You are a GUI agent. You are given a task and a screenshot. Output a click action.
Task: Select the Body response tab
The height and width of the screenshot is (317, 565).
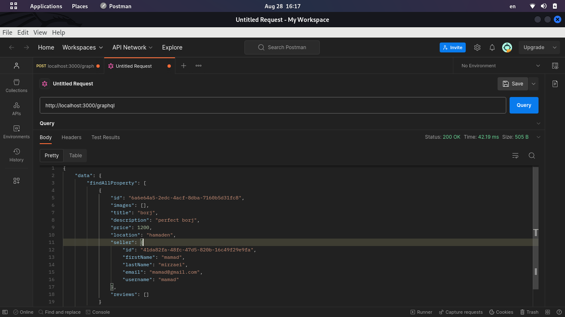click(45, 137)
